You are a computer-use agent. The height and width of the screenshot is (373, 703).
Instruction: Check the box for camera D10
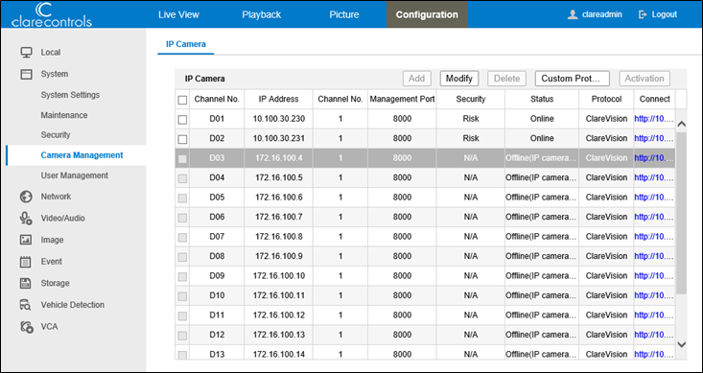pyautogui.click(x=182, y=296)
